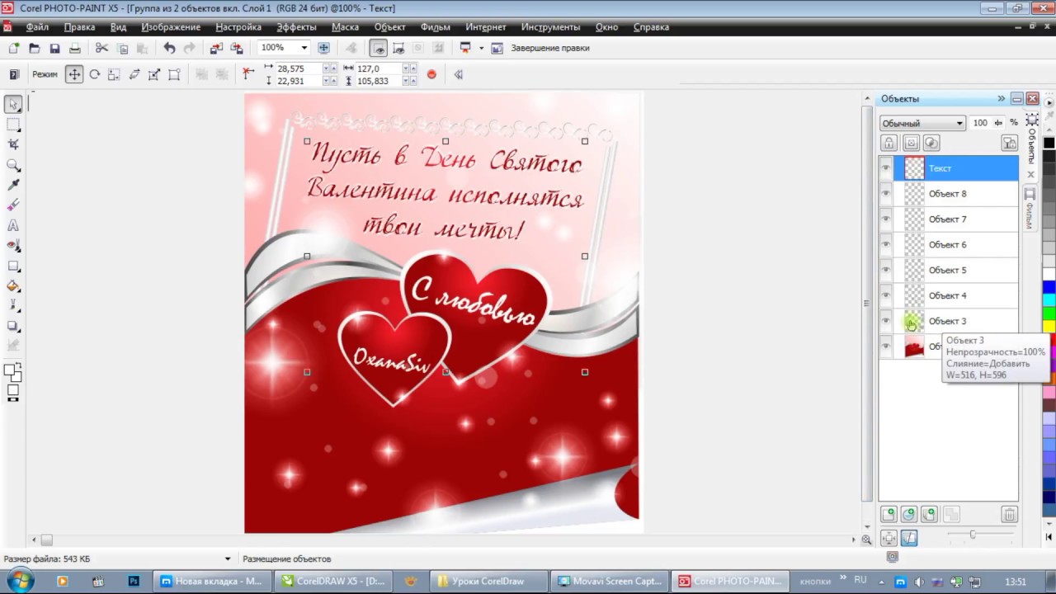Select the Объект 5 layer row

click(948, 271)
